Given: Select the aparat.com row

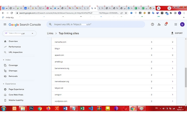Looking at the screenshot, I should 114,55.
